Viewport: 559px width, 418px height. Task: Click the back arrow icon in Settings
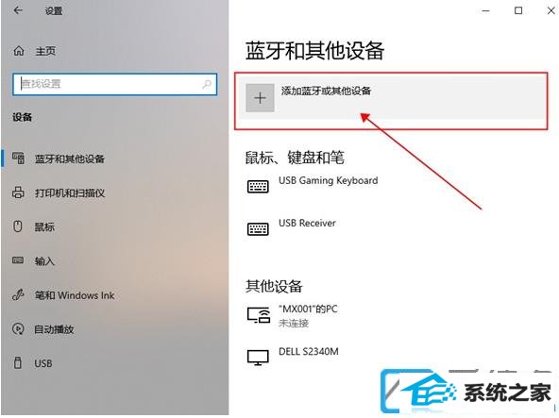[x=17, y=10]
